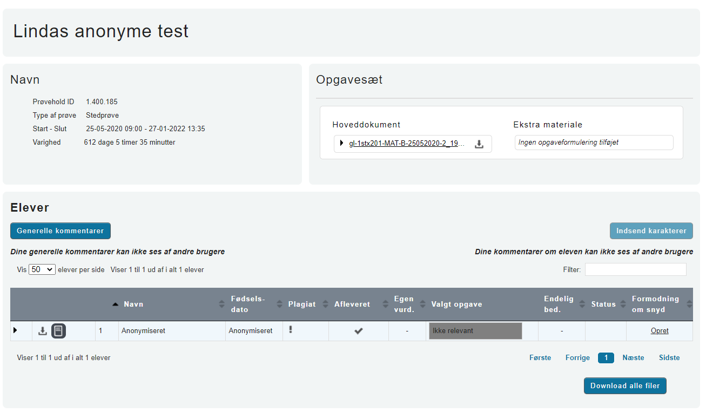Open the document viewer icon for Anonymiseret
706x413 pixels.
click(58, 331)
